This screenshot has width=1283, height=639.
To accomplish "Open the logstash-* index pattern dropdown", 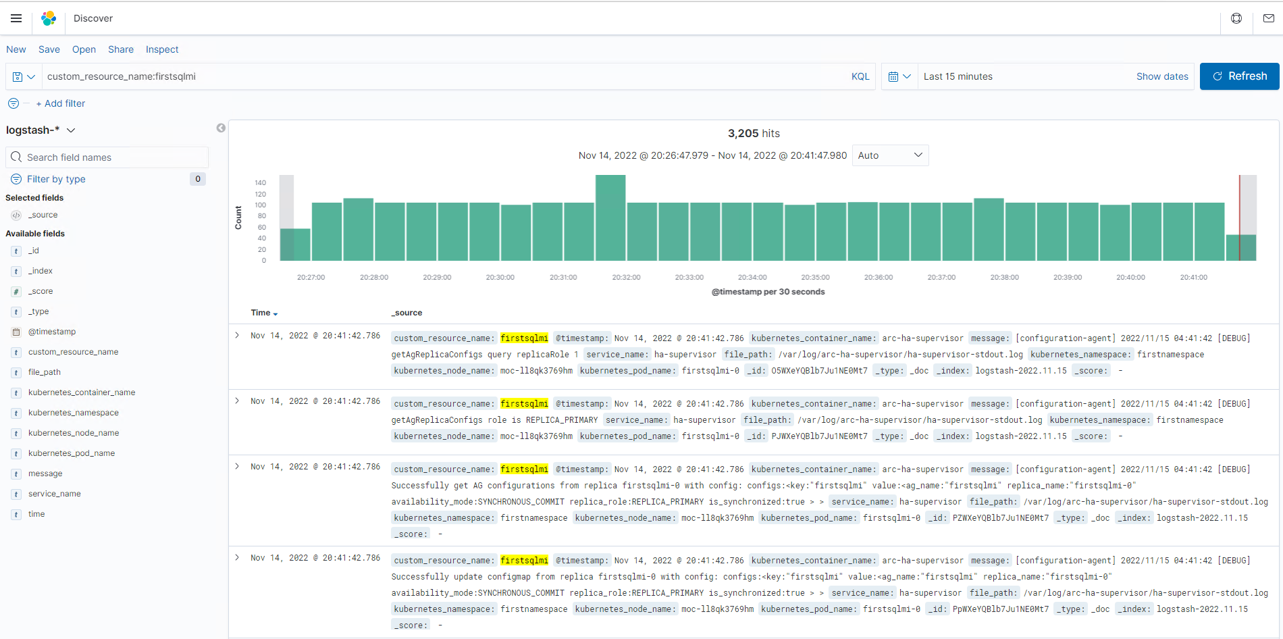I will coord(41,130).
